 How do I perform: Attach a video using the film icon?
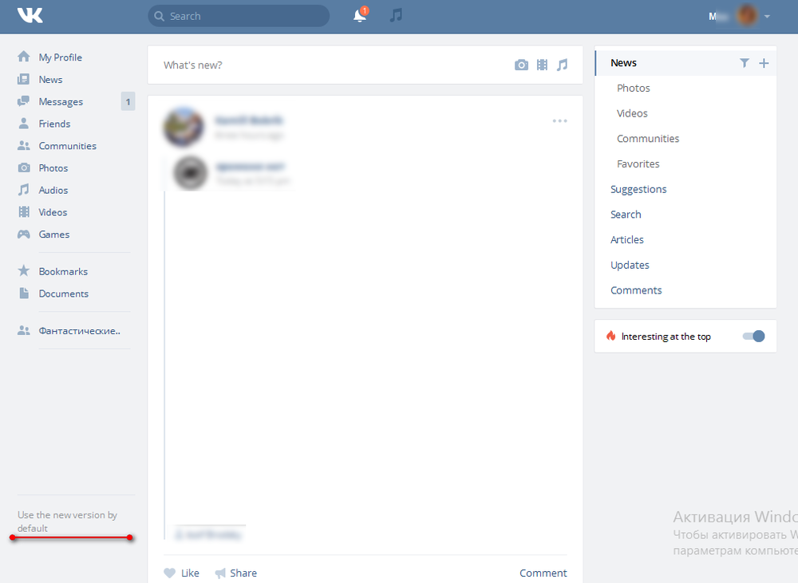[542, 65]
